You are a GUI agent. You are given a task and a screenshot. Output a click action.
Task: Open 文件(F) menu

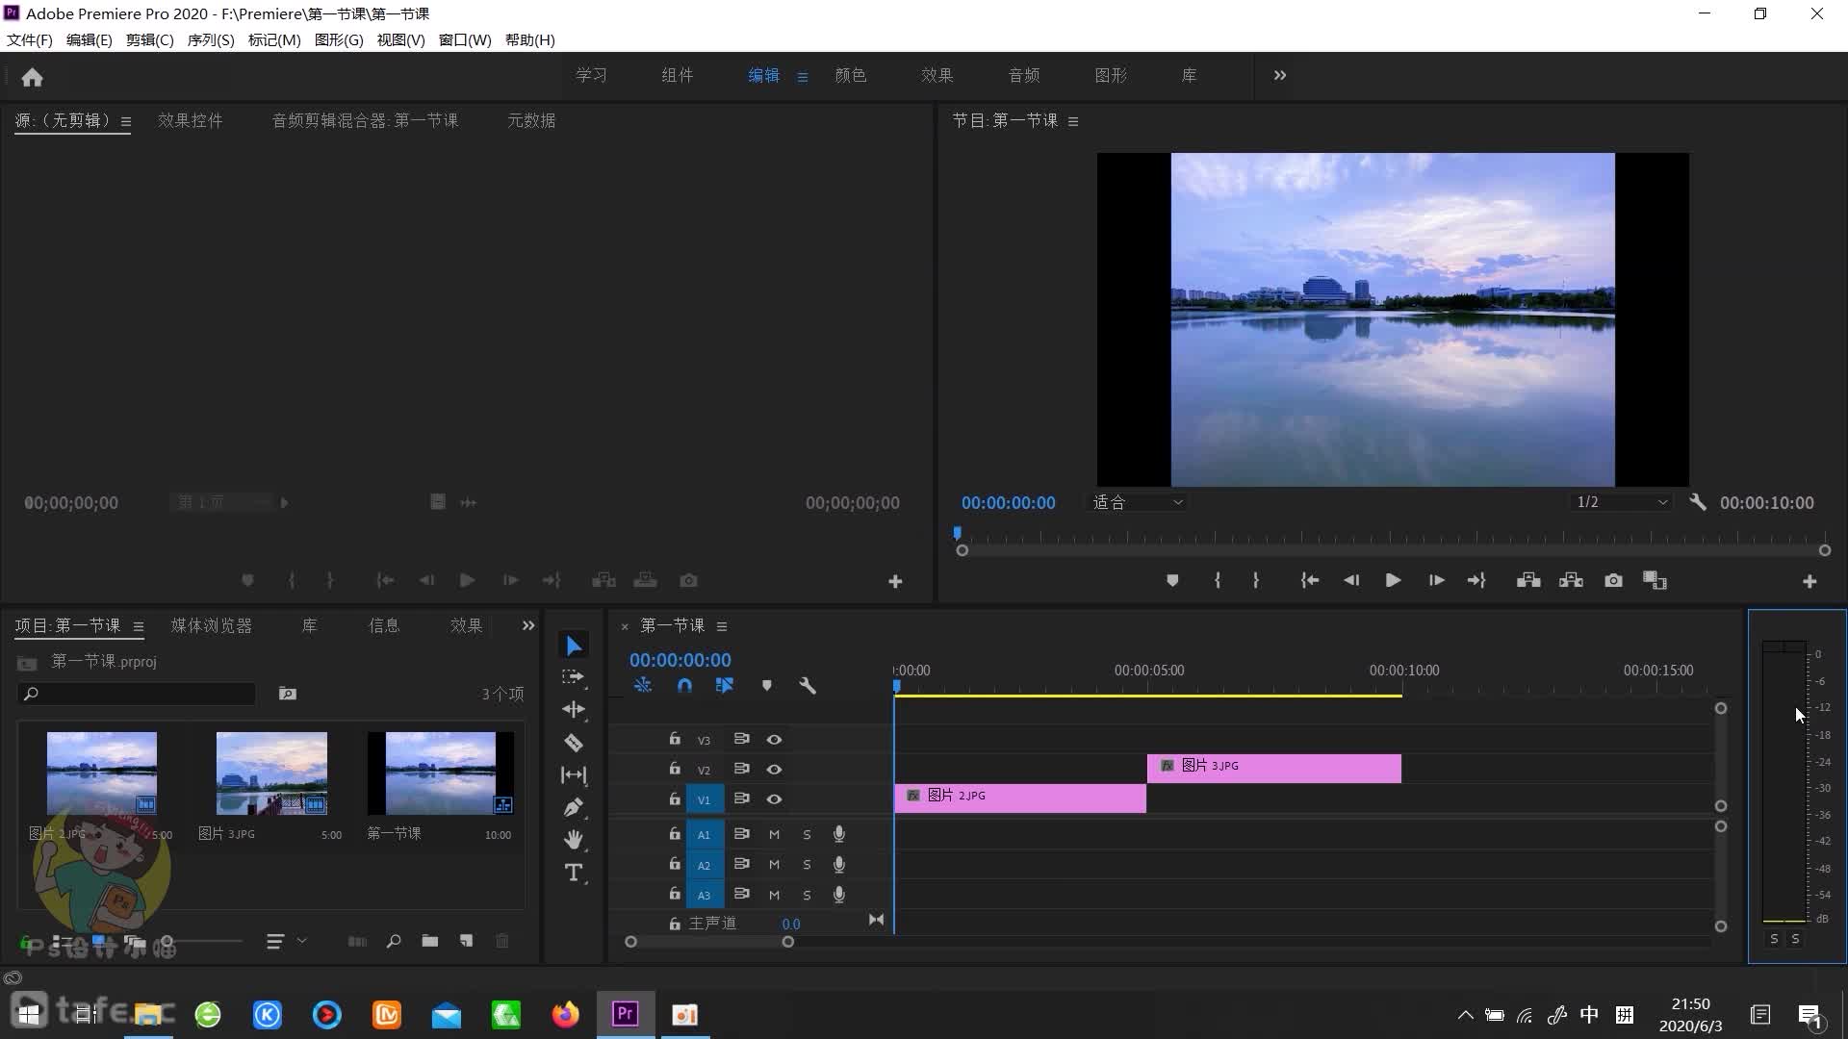(x=30, y=40)
